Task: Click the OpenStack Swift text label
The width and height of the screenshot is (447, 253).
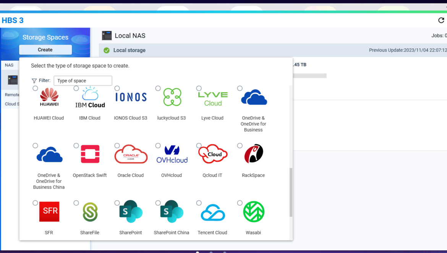Action: pos(90,176)
